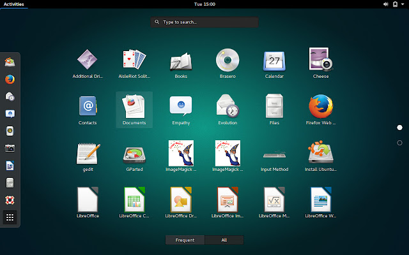
Task: Open gedit text editor
Action: point(88,156)
